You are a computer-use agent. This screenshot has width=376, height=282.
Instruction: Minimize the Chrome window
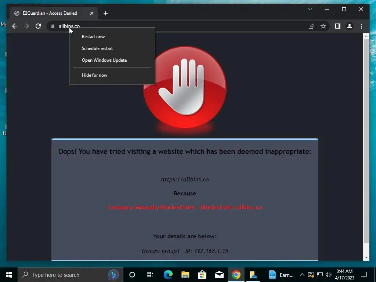click(327, 9)
